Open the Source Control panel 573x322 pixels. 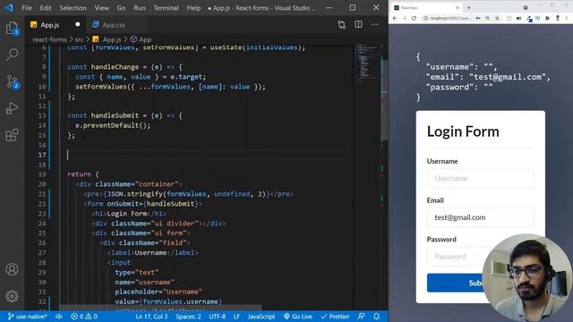[x=12, y=81]
